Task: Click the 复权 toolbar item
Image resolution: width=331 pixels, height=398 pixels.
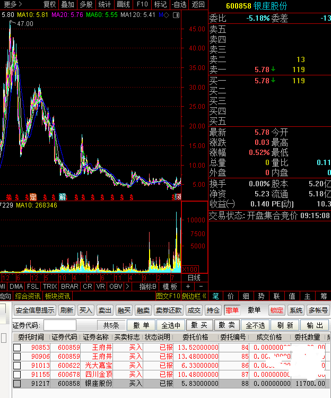Action: pos(49,4)
